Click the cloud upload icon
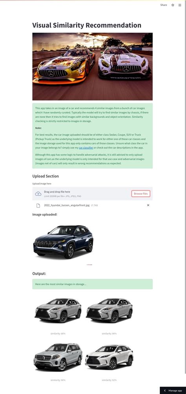The height and width of the screenshot is (394, 186). [x=38, y=194]
